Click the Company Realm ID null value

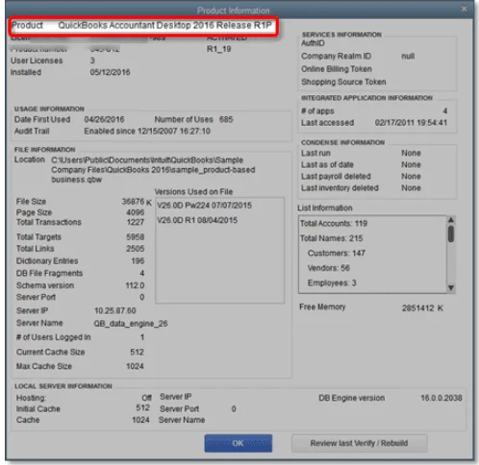(408, 57)
